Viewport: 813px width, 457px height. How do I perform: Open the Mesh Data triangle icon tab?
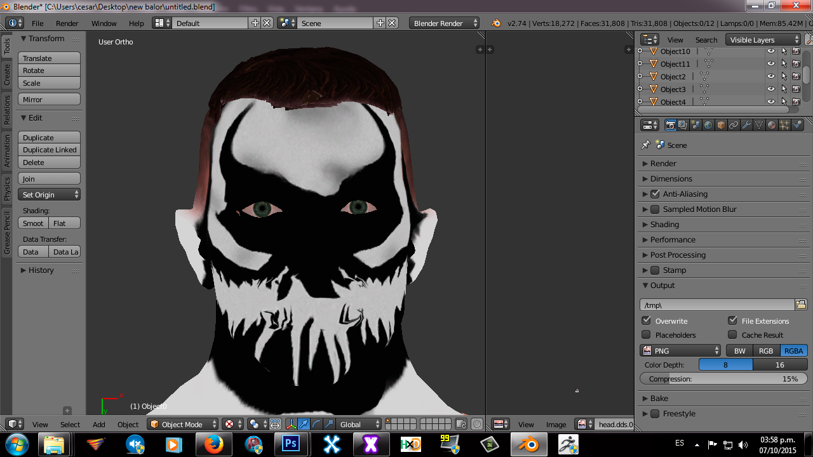pyautogui.click(x=759, y=125)
